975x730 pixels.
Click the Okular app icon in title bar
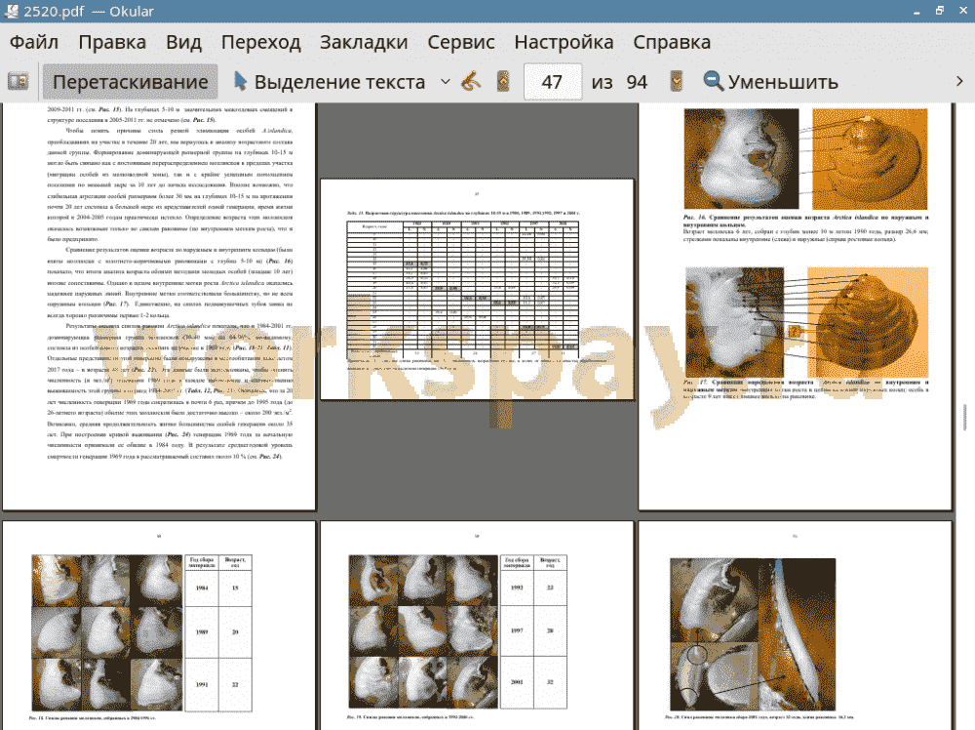click(x=11, y=11)
